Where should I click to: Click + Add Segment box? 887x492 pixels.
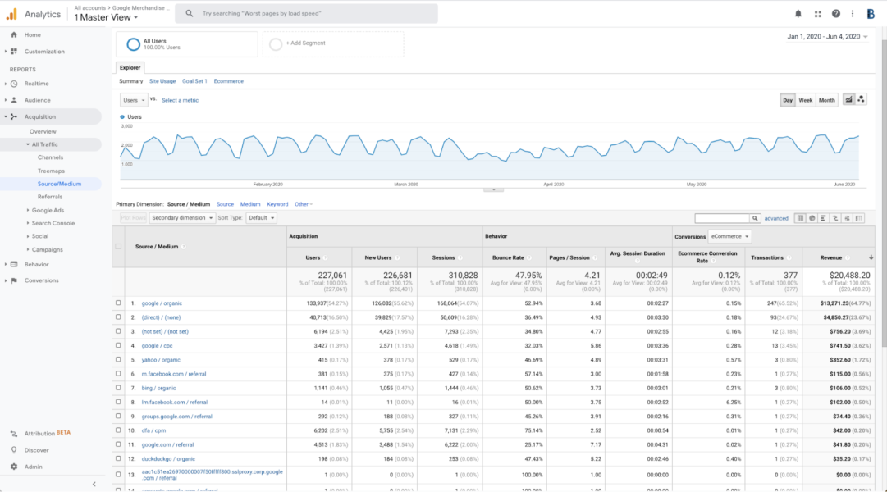tap(333, 43)
